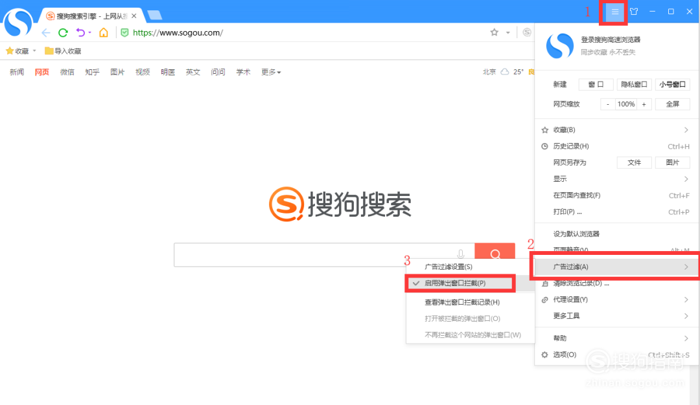Toggle 启用弹出窗口拦截 checkmark
The width and height of the screenshot is (700, 405).
coord(416,283)
